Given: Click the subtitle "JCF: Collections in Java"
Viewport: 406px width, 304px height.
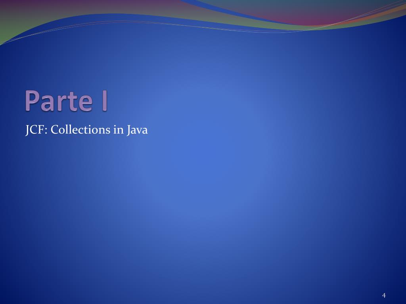Looking at the screenshot, I should (x=86, y=130).
